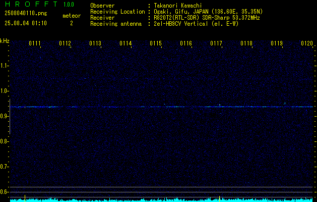Click the meteor echo blip after 0119
This screenshot has height=202, width=317.
(285, 103)
